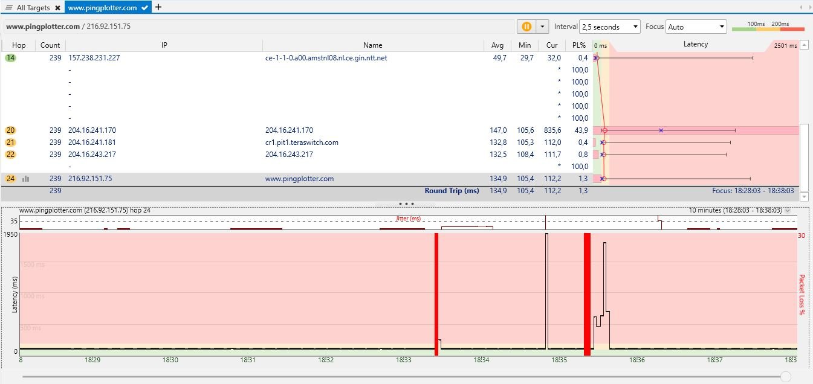Click the 18:36 time label on the timeline
Viewport: 813px width, 384px height.
click(x=636, y=360)
